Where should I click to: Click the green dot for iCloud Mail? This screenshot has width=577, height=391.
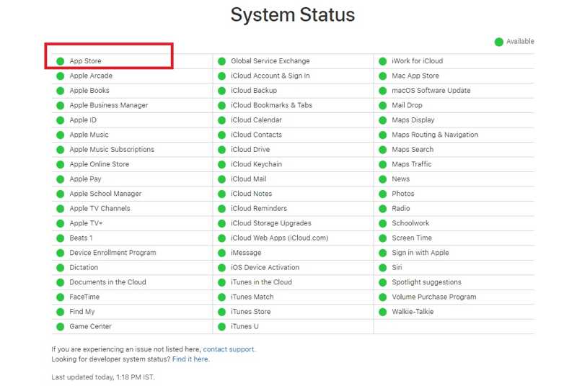click(221, 179)
